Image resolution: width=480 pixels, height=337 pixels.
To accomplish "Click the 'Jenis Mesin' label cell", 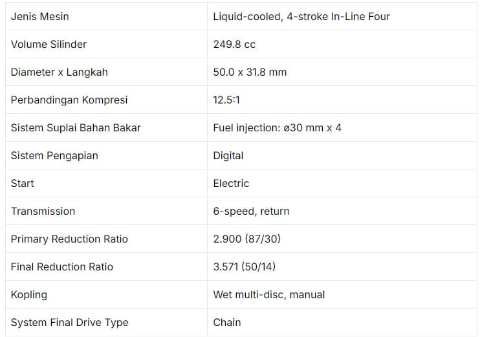I will click(40, 16).
